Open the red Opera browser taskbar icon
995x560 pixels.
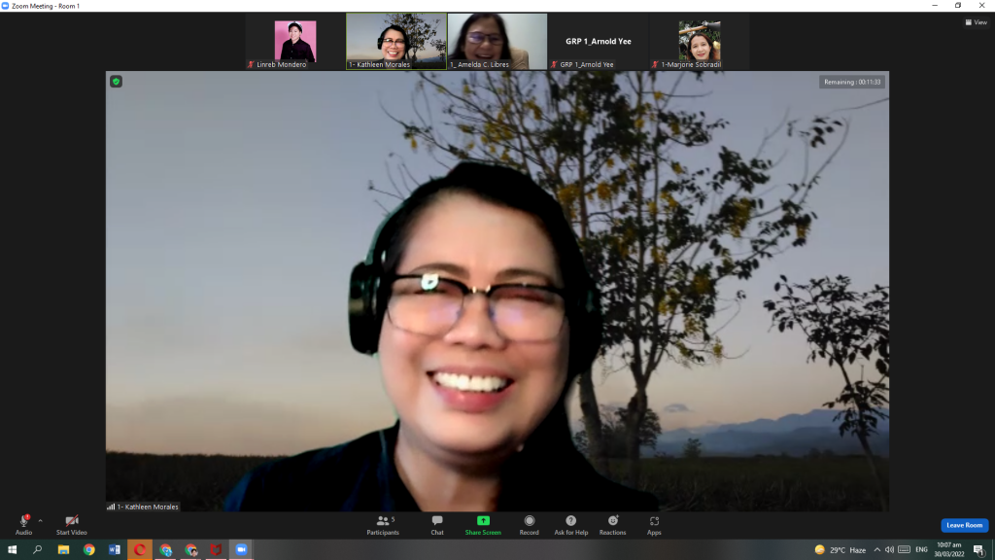140,550
